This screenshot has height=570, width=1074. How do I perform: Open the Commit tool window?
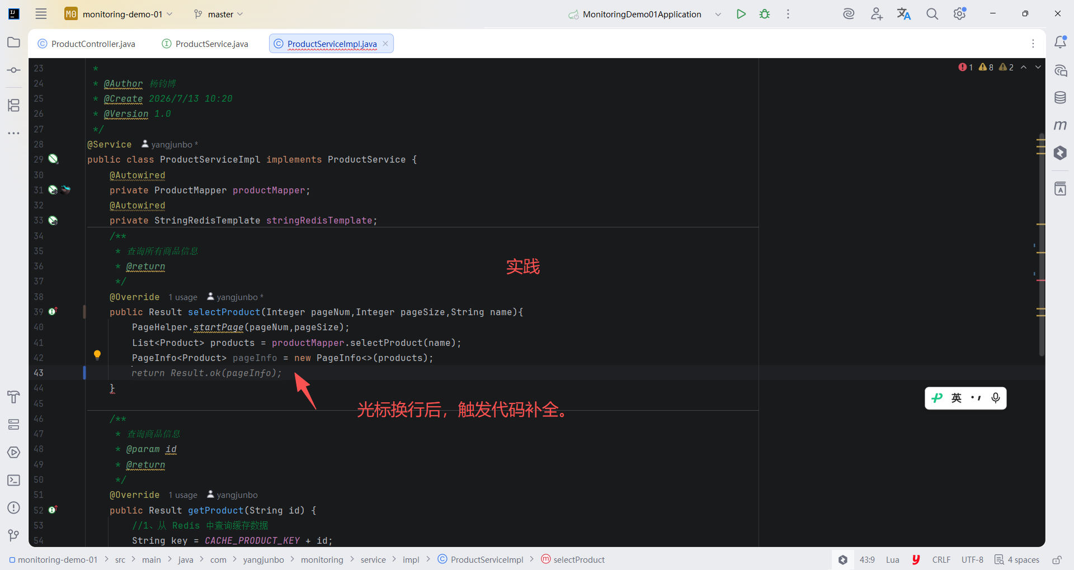[x=14, y=70]
